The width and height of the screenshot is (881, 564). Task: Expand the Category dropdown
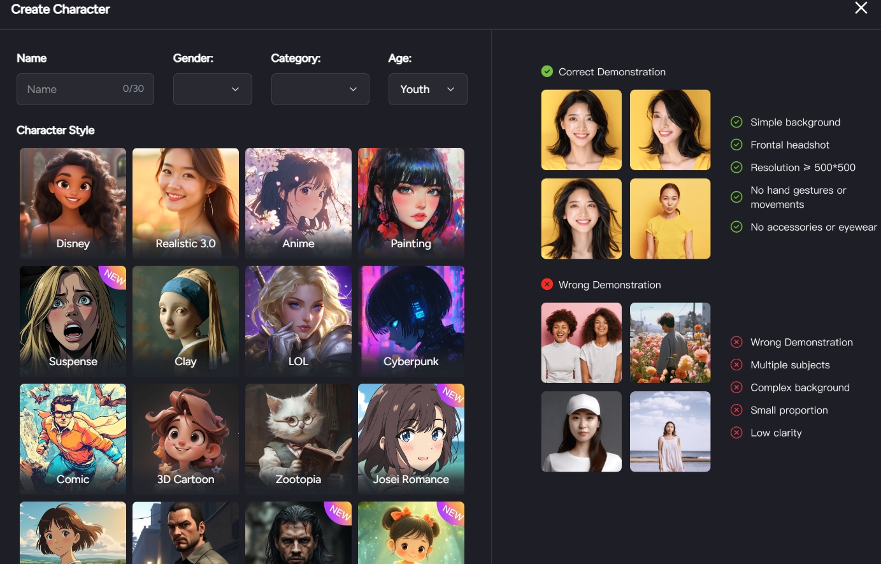(320, 89)
